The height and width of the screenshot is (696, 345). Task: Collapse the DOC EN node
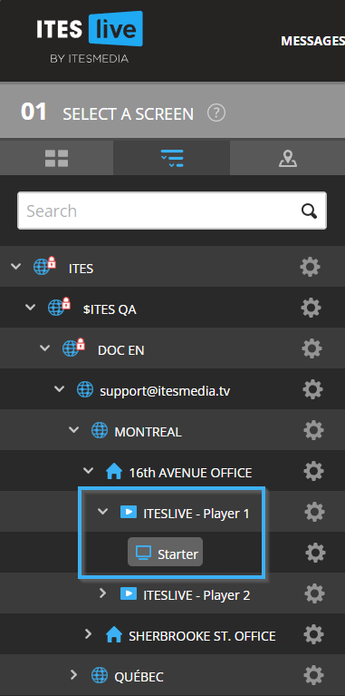click(45, 348)
